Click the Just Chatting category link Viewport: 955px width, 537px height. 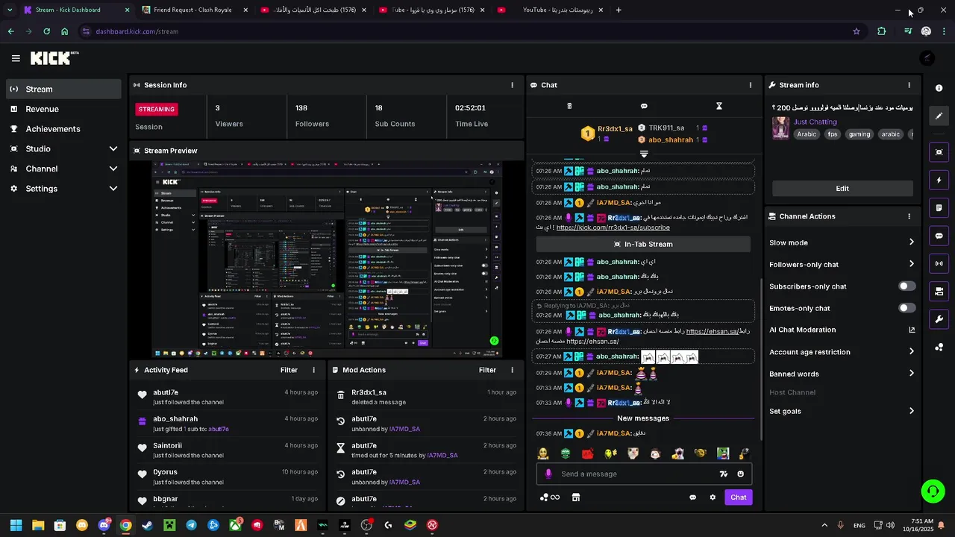click(x=815, y=122)
